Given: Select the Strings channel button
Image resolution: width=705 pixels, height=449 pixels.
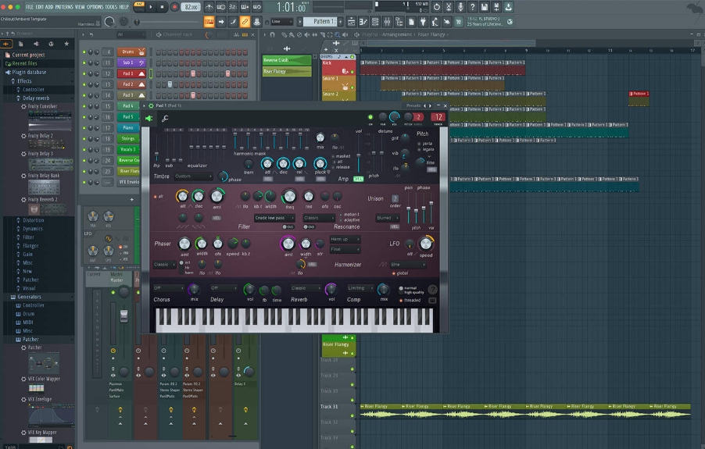Looking at the screenshot, I should point(129,139).
